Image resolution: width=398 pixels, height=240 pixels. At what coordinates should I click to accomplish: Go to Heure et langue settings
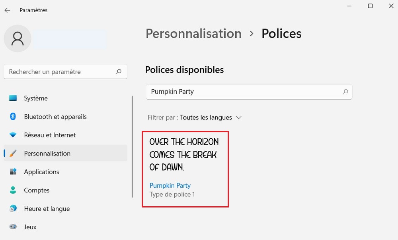[x=47, y=209]
